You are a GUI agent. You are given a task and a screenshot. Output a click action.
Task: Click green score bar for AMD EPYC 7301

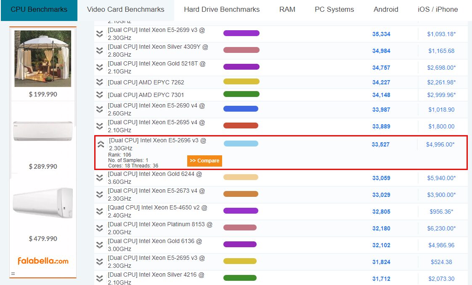pyautogui.click(x=241, y=94)
